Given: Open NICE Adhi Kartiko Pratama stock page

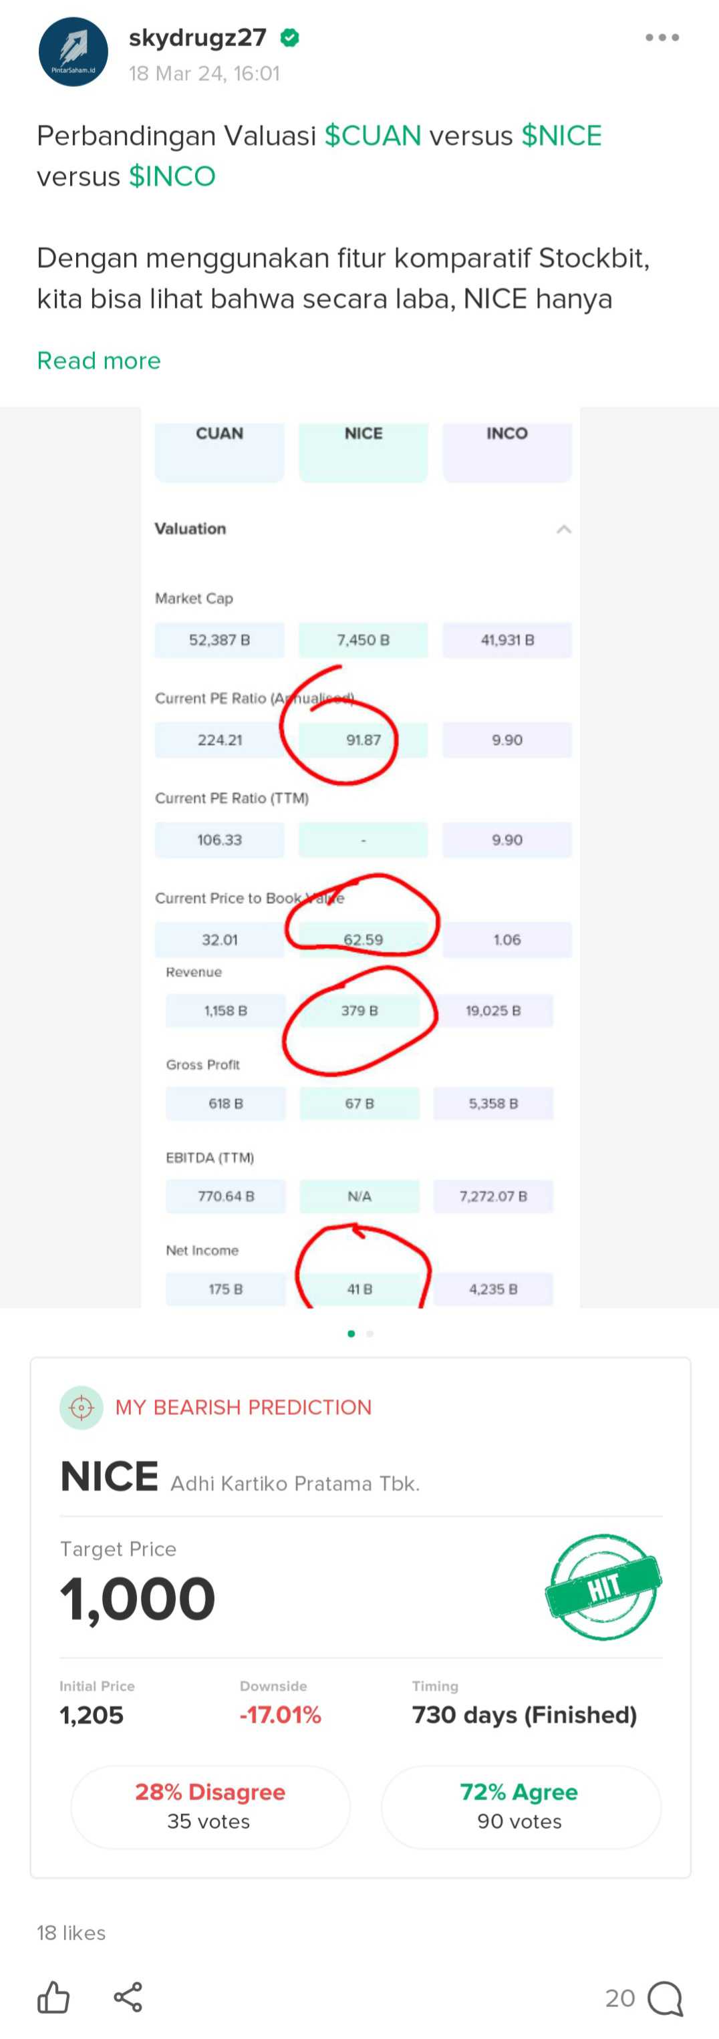Looking at the screenshot, I should click(240, 1478).
